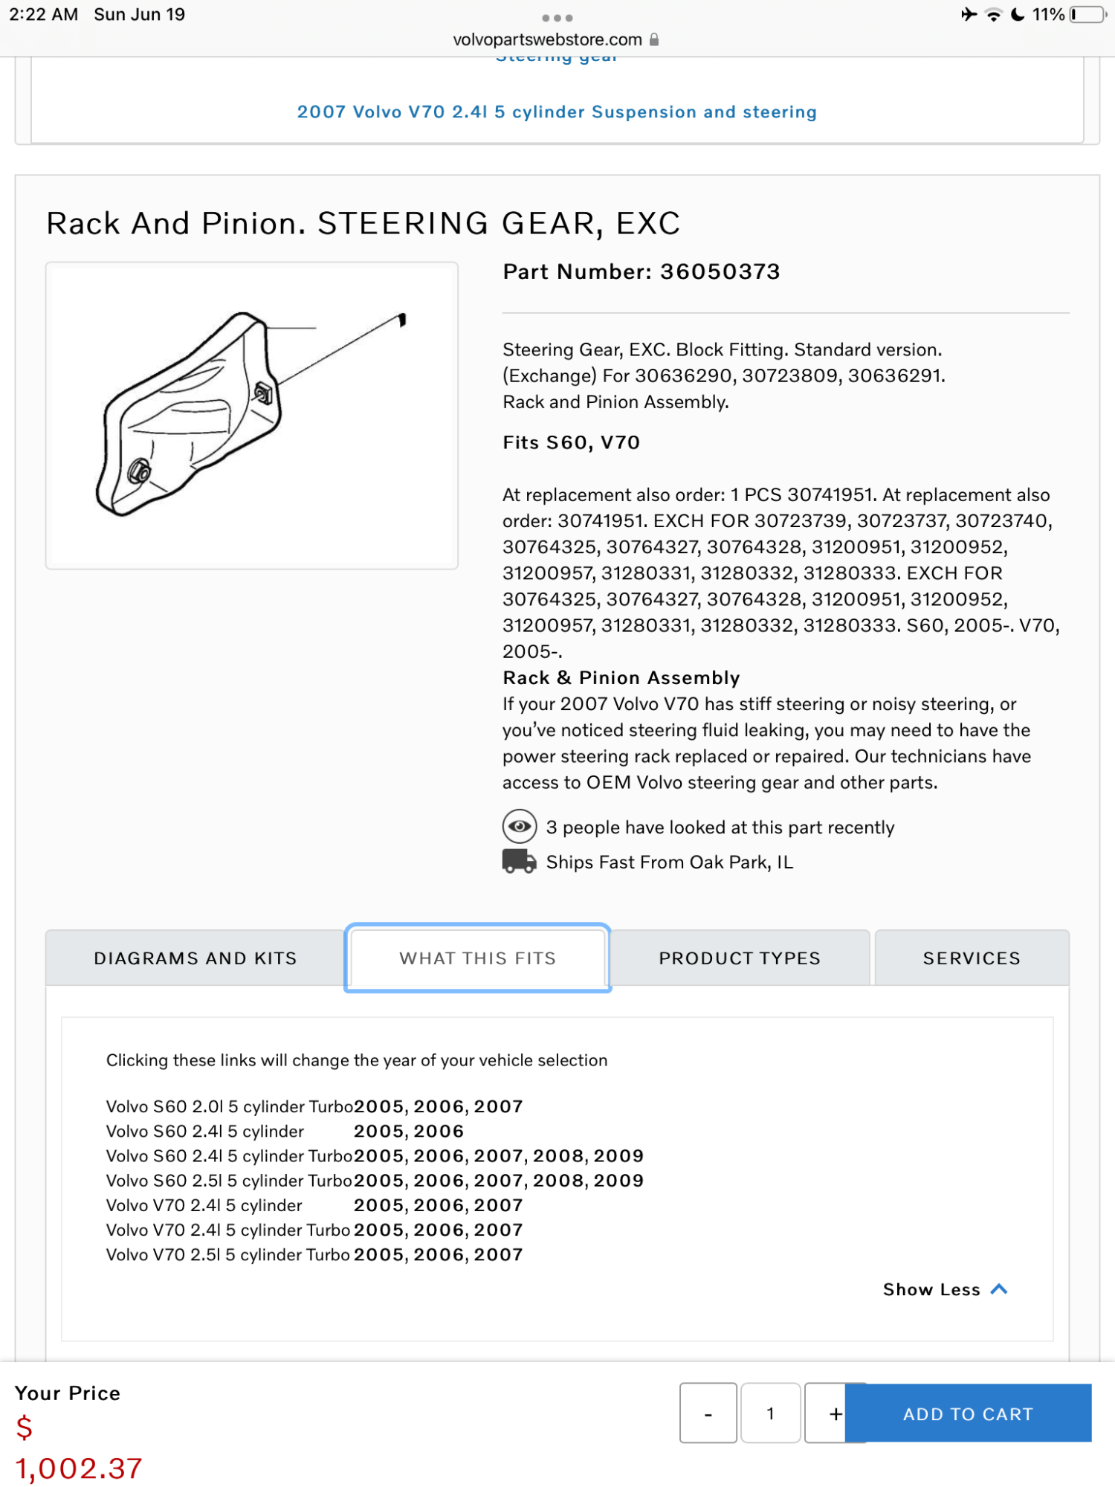
Task: Open the volvopartswebstore.com address bar
Action: (545, 39)
